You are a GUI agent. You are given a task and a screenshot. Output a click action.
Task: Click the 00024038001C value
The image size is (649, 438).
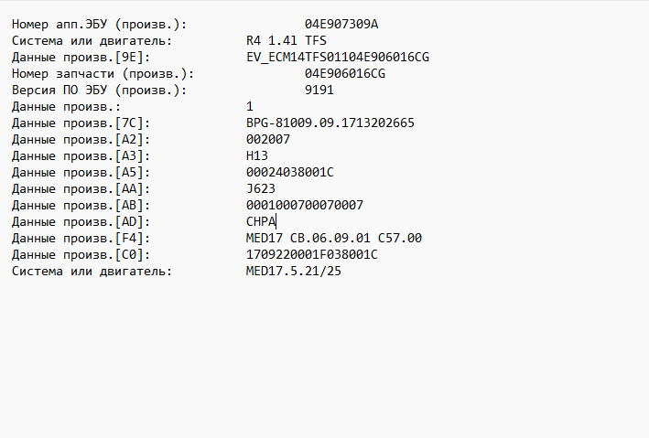click(x=290, y=172)
